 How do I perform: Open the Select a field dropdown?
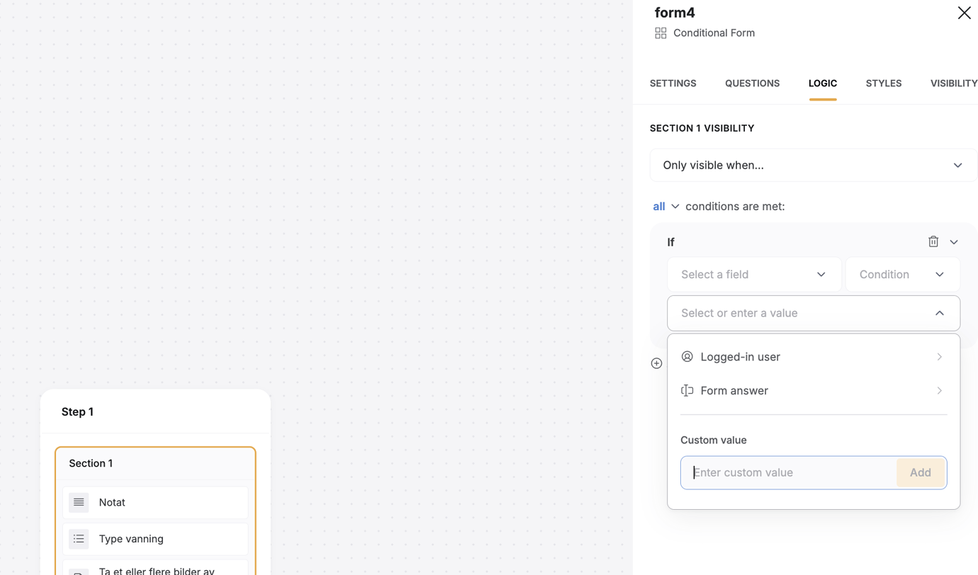754,274
